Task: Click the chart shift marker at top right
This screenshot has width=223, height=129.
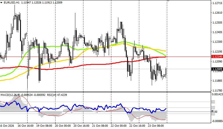Action: [168, 1]
